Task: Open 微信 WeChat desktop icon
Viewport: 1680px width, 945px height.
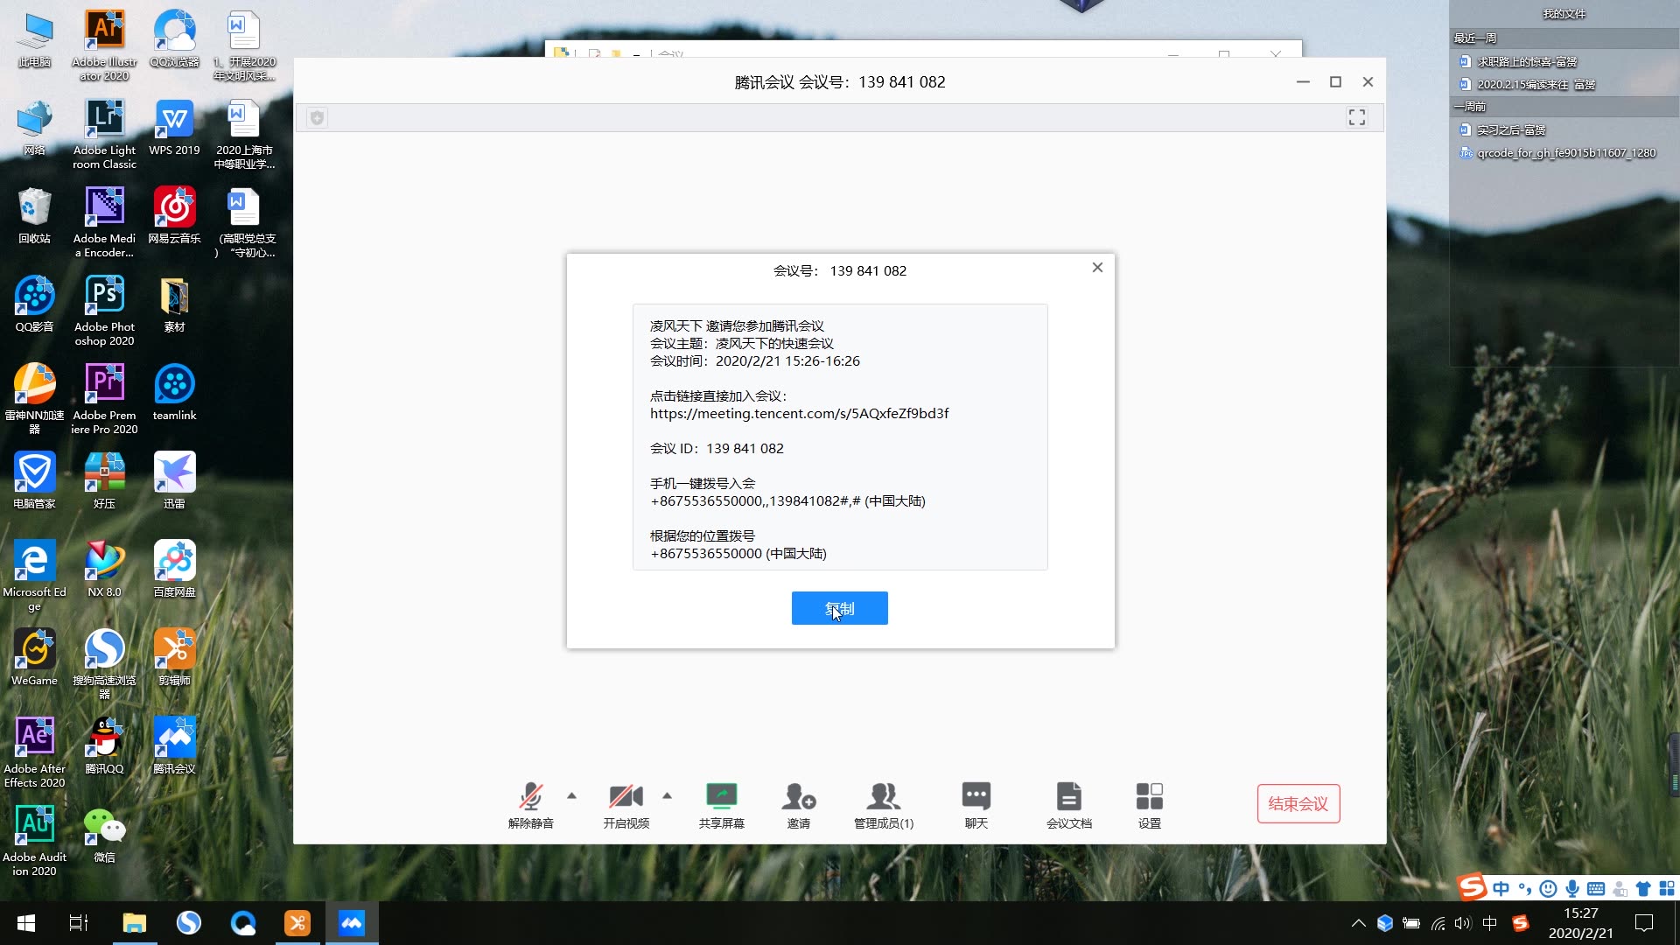Action: click(104, 835)
